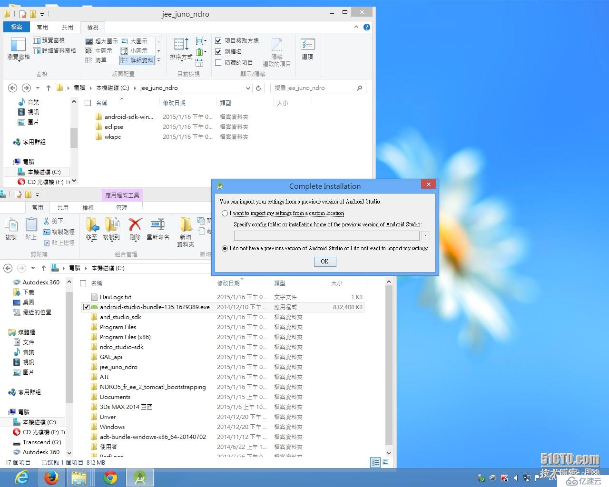Viewport: 609px width, 487px height.
Task: Click the Copy to icon in lower ribbon
Action: (112, 224)
